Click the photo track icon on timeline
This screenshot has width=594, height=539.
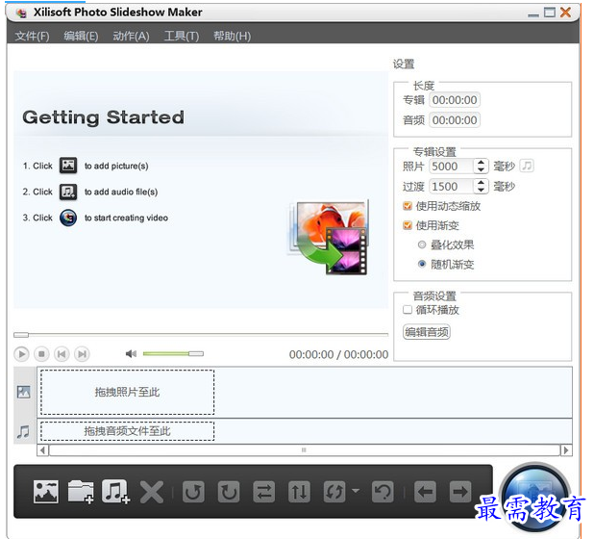pyautogui.click(x=23, y=392)
